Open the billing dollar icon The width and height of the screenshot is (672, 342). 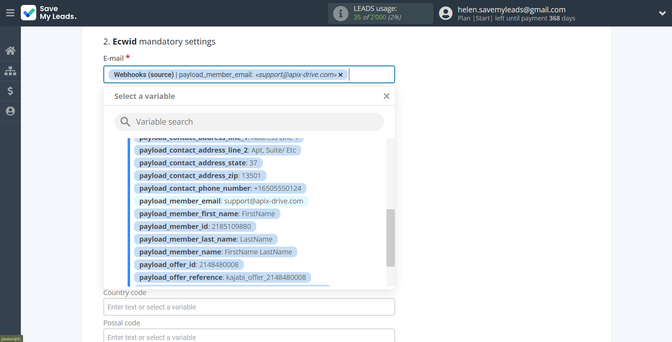click(10, 91)
